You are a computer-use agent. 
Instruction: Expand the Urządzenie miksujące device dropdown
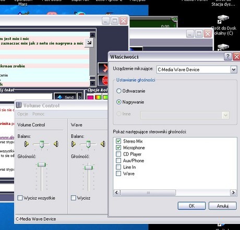coord(234,70)
